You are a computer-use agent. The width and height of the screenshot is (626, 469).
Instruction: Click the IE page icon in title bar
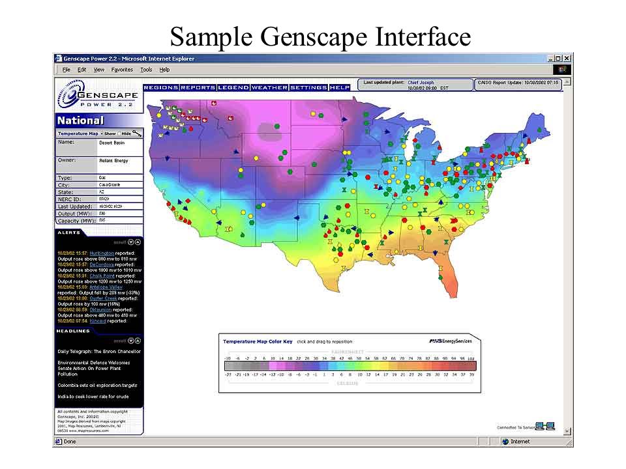[x=59, y=59]
